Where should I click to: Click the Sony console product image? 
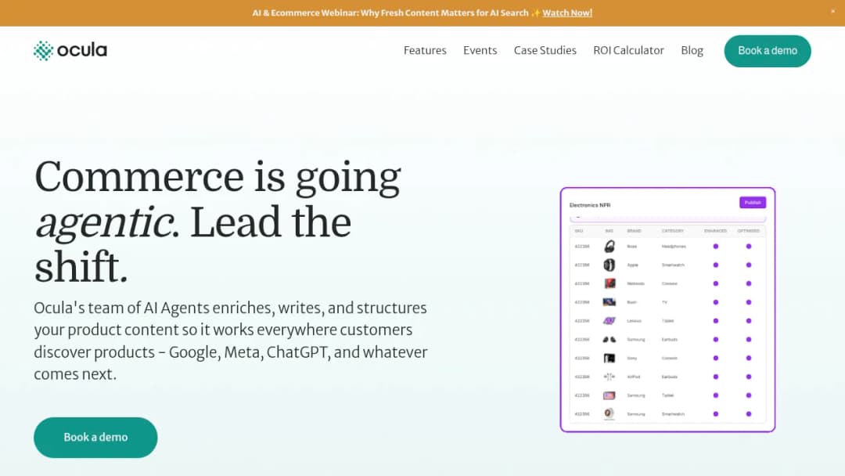pyautogui.click(x=609, y=358)
